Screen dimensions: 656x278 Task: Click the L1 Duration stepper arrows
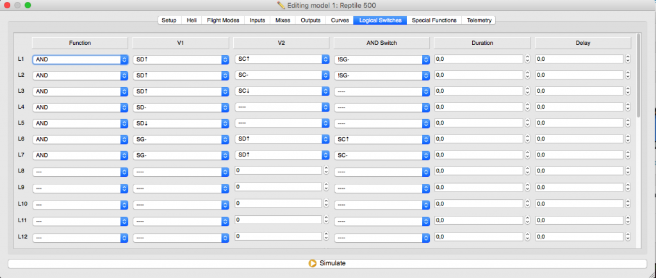pos(527,60)
